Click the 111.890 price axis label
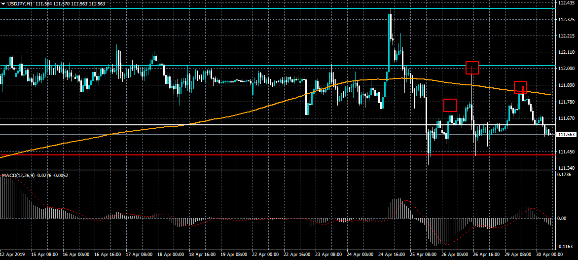The height and width of the screenshot is (260, 578). click(567, 85)
